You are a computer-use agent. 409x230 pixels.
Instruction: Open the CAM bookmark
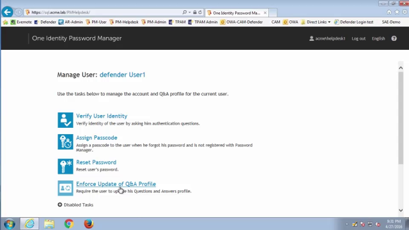[x=275, y=22]
